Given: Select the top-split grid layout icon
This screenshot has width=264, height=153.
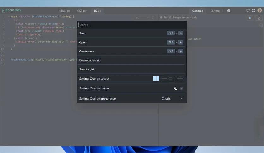Looking at the screenshot, I should tap(180, 78).
